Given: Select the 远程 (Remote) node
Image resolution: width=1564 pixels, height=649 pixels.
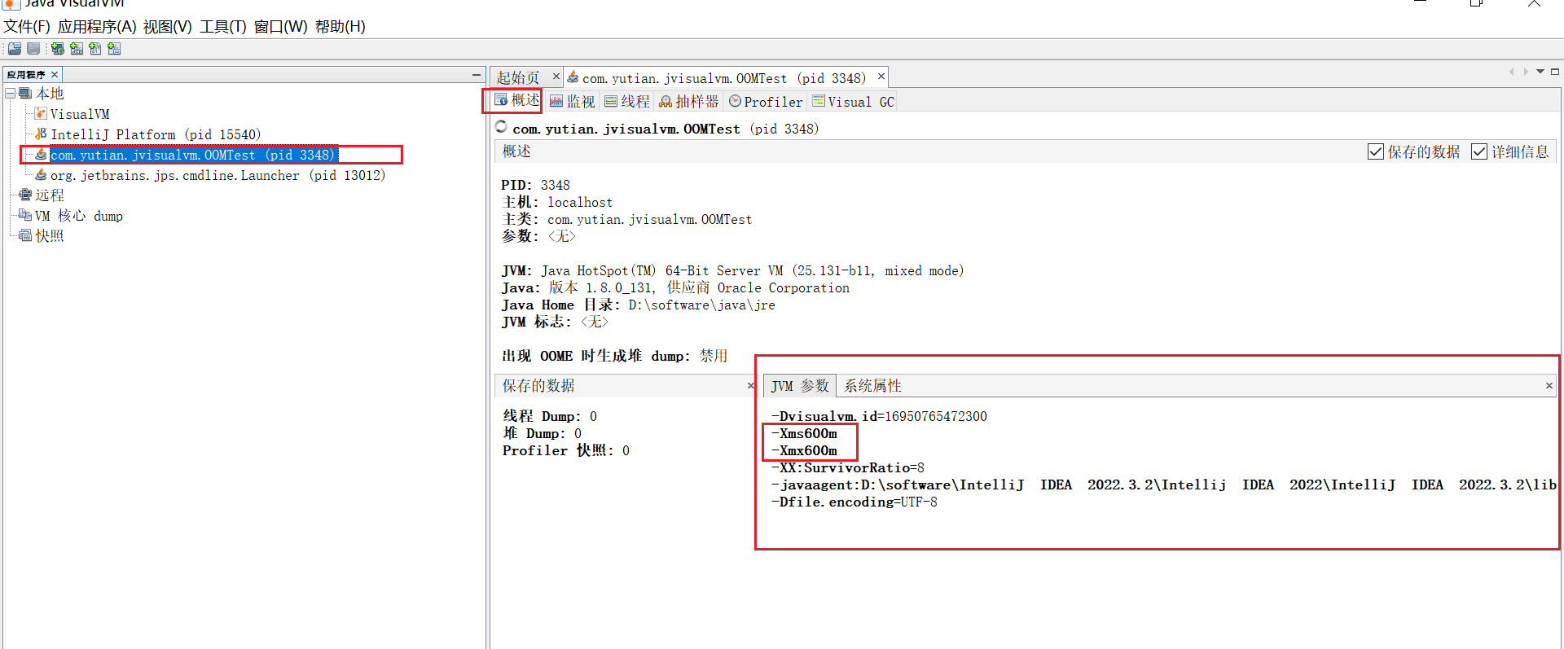Looking at the screenshot, I should (x=49, y=195).
